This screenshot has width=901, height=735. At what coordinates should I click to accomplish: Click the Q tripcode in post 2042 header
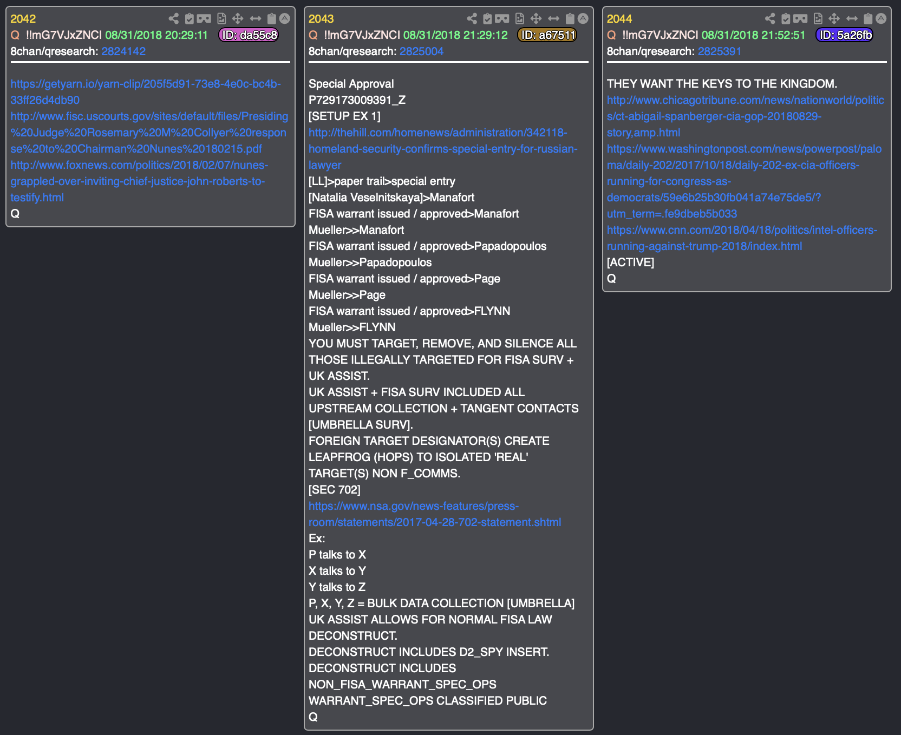pos(64,35)
